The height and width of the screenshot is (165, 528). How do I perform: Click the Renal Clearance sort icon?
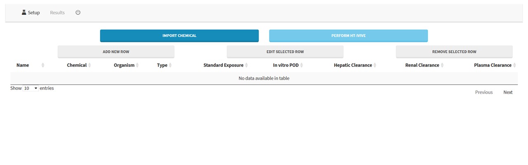pyautogui.click(x=442, y=65)
